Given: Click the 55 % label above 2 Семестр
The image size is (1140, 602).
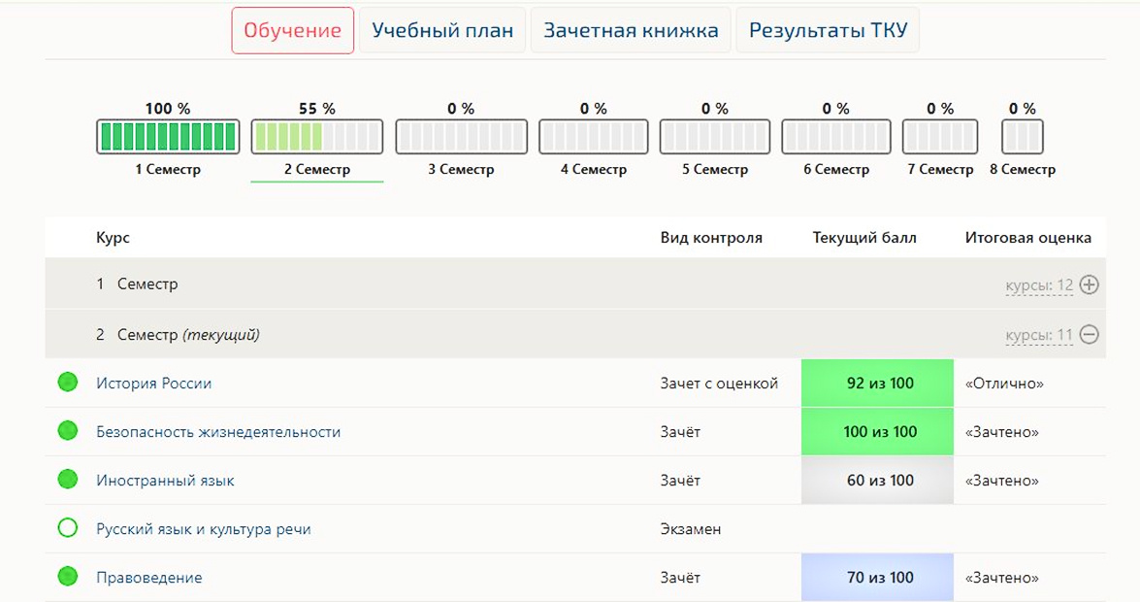Looking at the screenshot, I should [317, 109].
